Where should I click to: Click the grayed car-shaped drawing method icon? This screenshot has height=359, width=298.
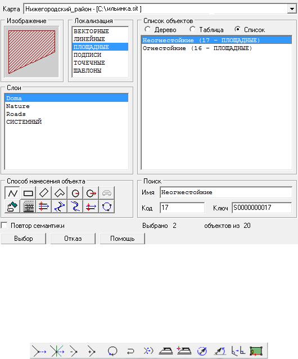pos(107,193)
